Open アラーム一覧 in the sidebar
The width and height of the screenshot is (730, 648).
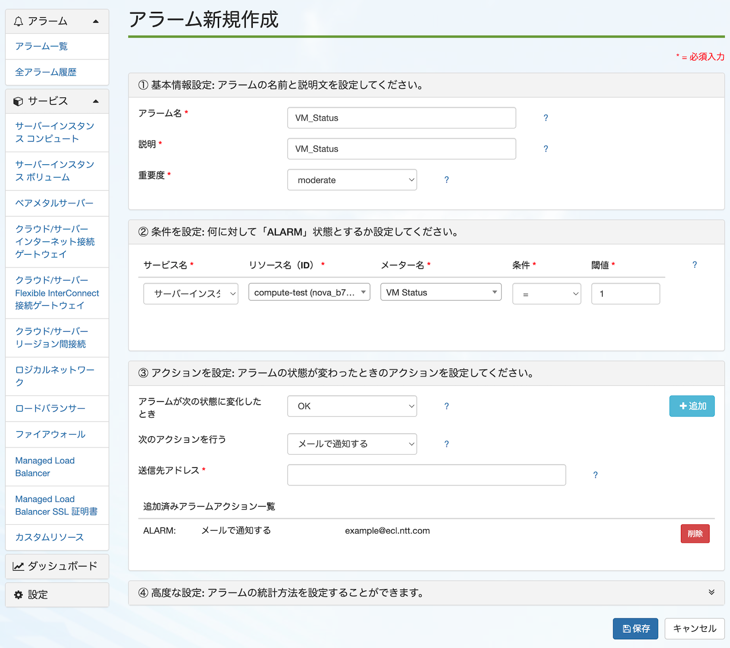[x=42, y=46]
